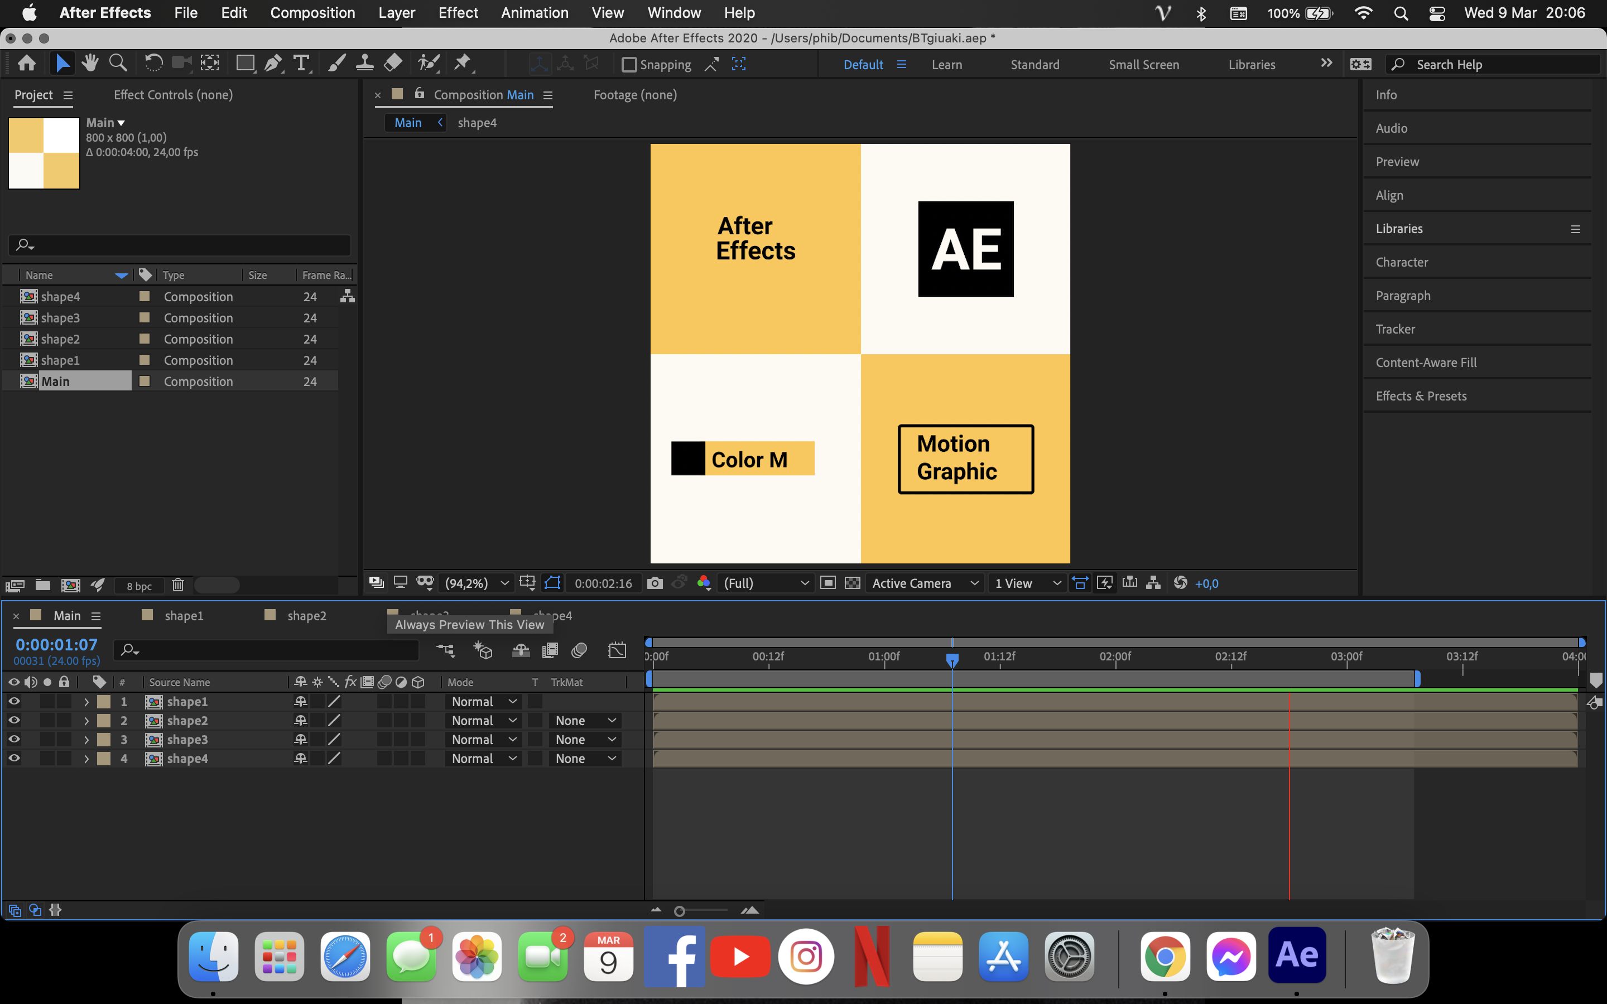Image resolution: width=1607 pixels, height=1004 pixels.
Task: Click the label color swatch for shape1 layer
Action: [104, 701]
